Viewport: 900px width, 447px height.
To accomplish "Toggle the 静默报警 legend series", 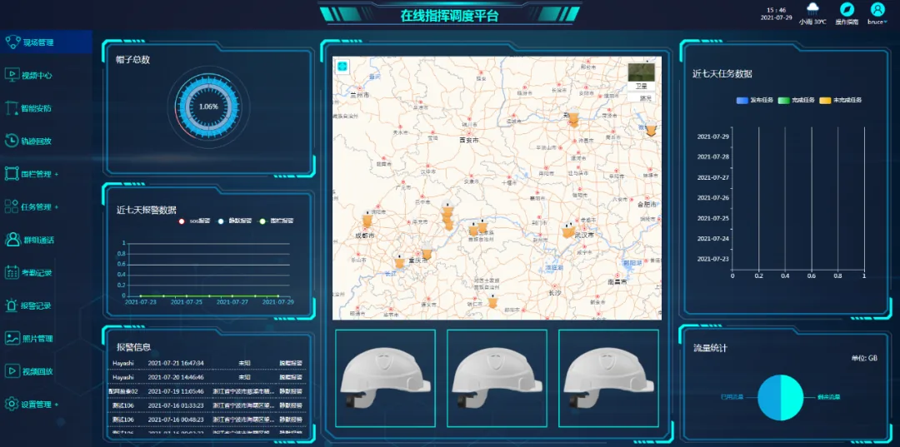I will (235, 221).
